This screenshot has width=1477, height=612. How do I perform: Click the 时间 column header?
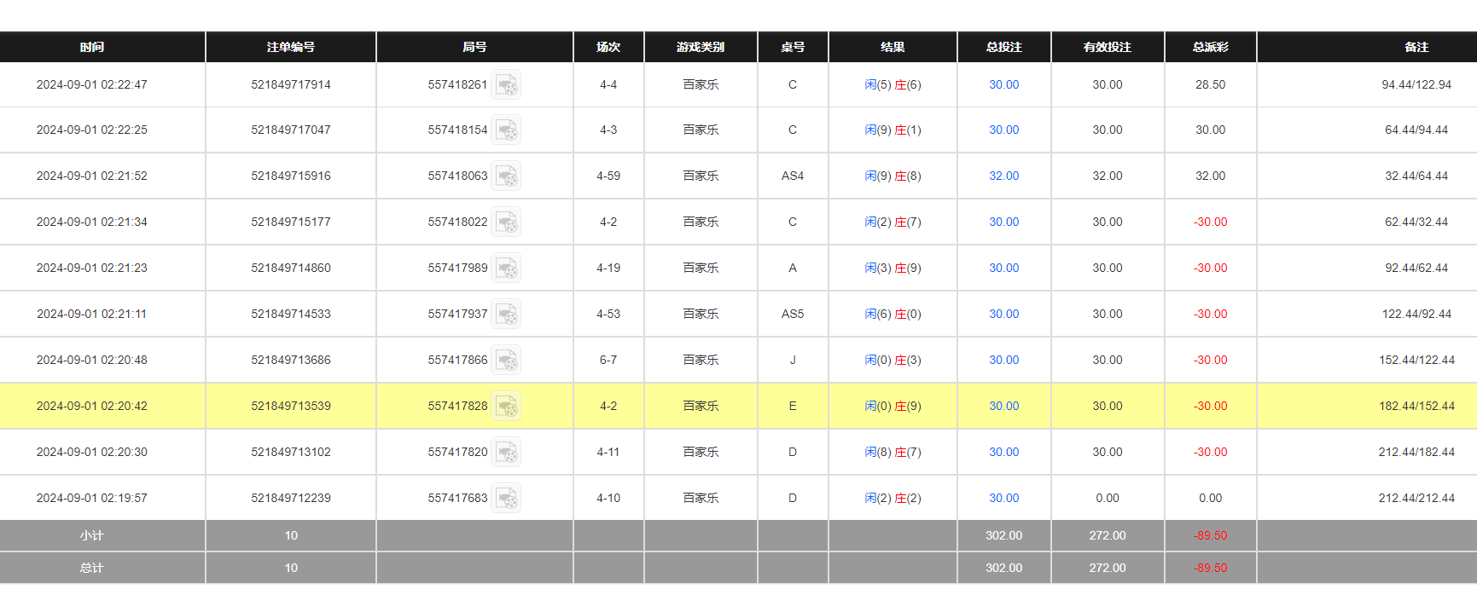coord(92,48)
